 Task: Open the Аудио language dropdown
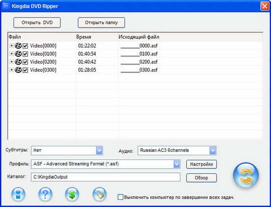[213, 150]
